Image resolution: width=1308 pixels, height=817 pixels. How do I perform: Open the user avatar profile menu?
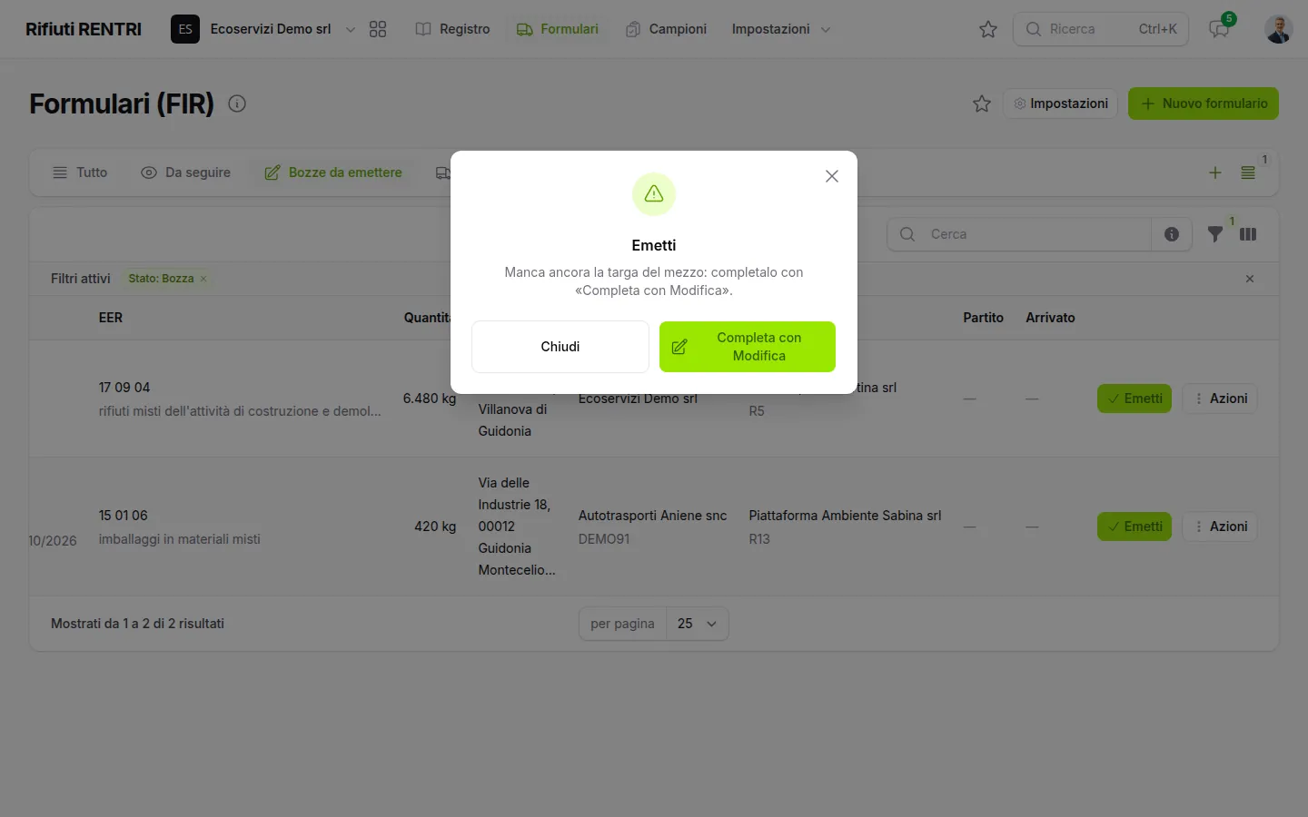coord(1279,29)
